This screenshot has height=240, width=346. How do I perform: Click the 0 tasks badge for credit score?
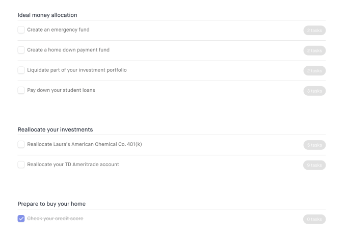click(314, 219)
